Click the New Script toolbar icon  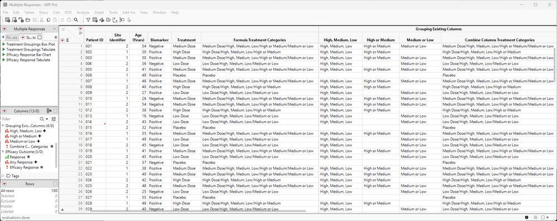(14, 20)
